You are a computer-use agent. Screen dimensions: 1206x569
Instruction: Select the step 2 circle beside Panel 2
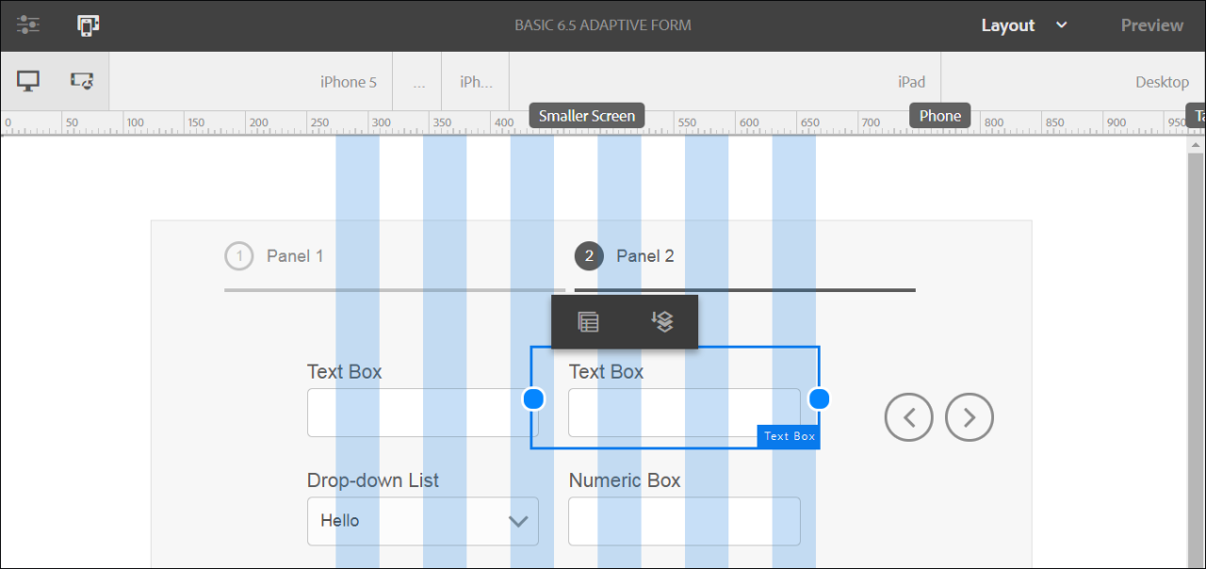pos(588,255)
